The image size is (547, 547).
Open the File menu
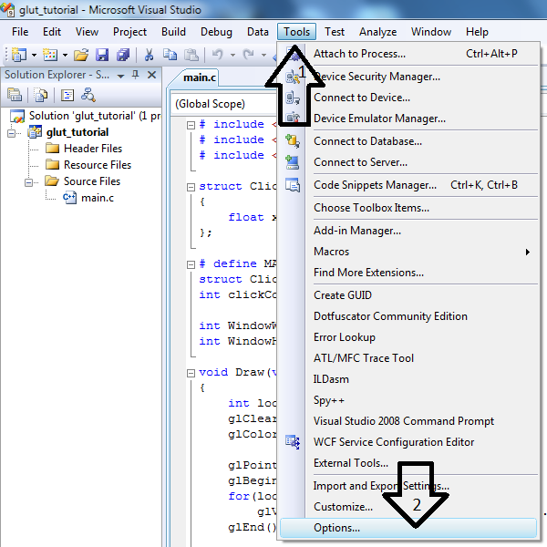pos(20,32)
